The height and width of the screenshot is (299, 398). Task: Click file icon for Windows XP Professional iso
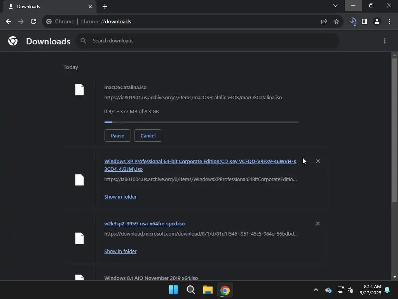(79, 180)
